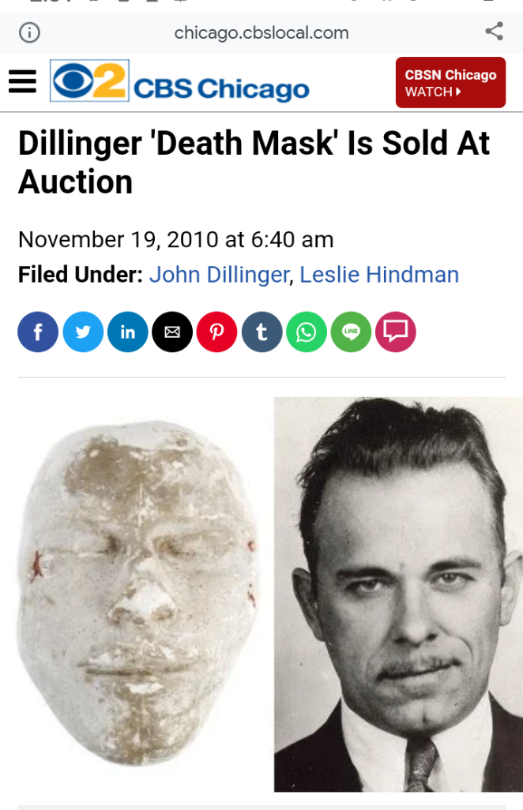Pin article on Pinterest
The image size is (523, 810).
216,332
